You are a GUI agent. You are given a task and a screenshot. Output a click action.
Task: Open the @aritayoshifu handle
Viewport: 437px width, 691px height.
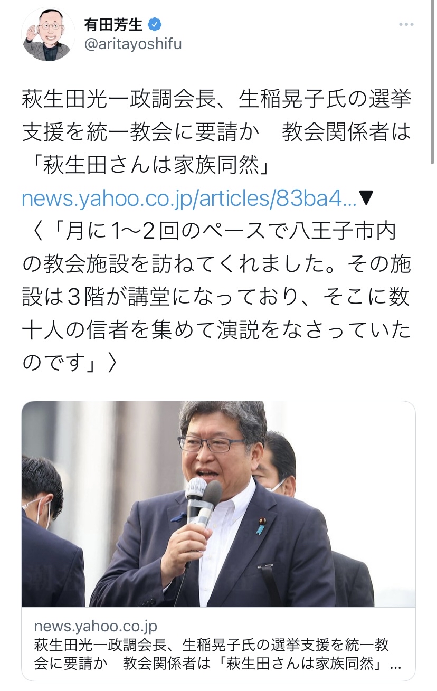(133, 44)
